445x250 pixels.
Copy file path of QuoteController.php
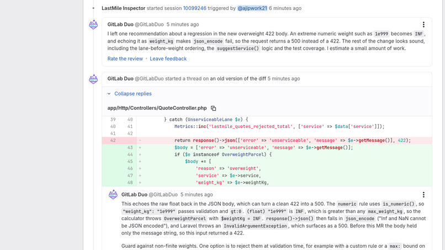214,108
